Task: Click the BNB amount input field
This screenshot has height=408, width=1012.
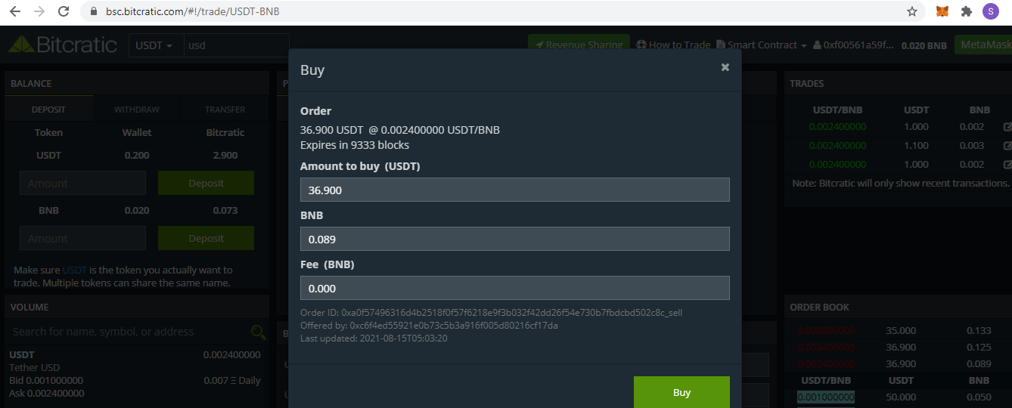Action: tap(514, 239)
